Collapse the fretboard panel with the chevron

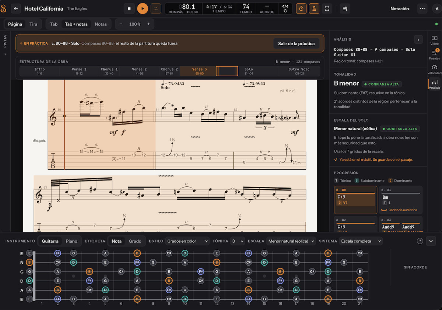(x=431, y=241)
